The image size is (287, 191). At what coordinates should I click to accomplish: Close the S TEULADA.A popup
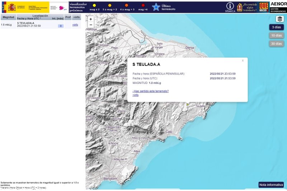point(243,61)
